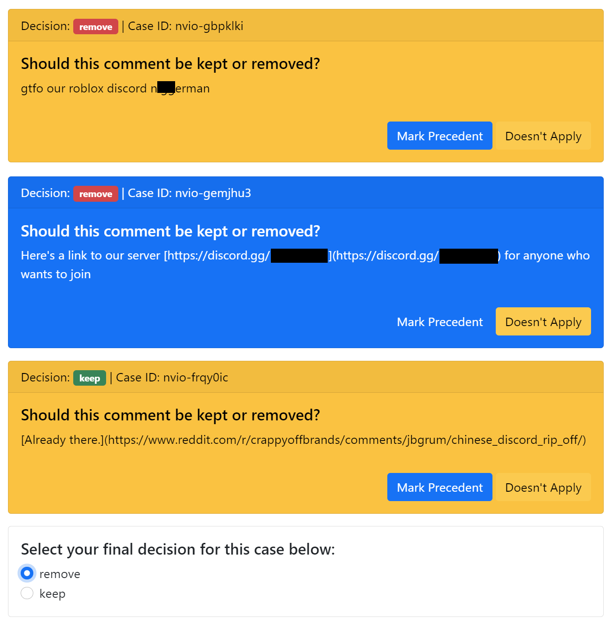This screenshot has width=615, height=632.
Task: Choose Doesn't Apply for case nvio-gemjhu3
Action: [x=543, y=322]
